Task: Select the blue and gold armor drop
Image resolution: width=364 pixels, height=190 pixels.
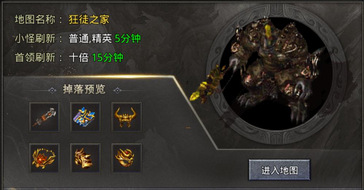Action: tap(85, 117)
